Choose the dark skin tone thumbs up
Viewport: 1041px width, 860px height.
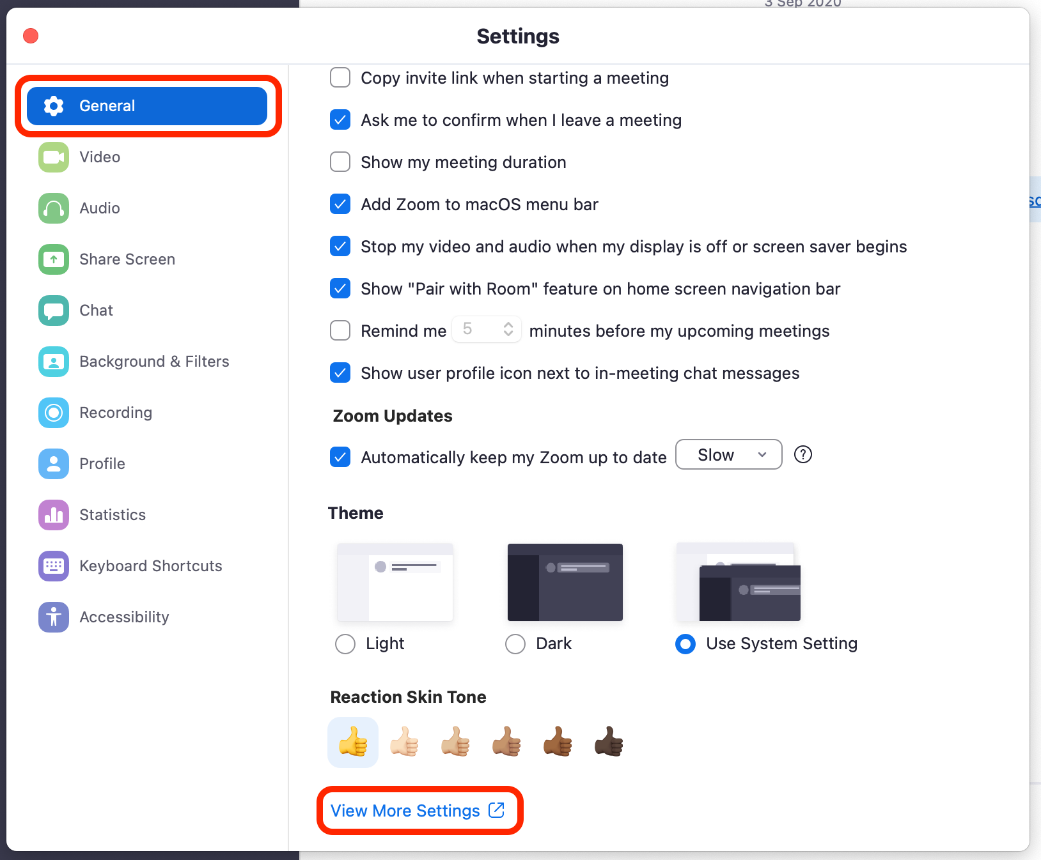609,742
